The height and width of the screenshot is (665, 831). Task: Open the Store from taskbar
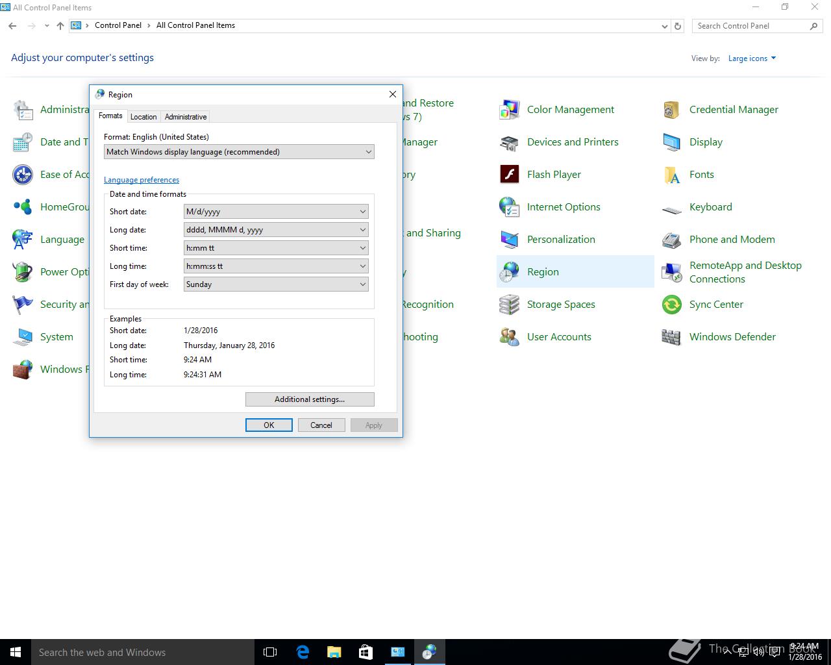pyautogui.click(x=366, y=652)
